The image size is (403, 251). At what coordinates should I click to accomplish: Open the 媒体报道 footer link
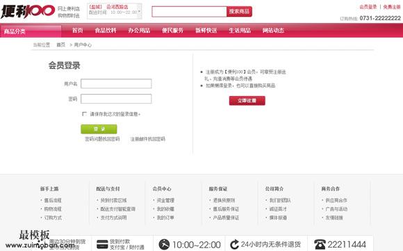278,218
